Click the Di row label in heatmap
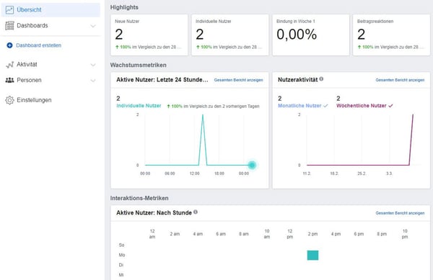Screen dimensions: 433x280 pyautogui.click(x=121, y=265)
